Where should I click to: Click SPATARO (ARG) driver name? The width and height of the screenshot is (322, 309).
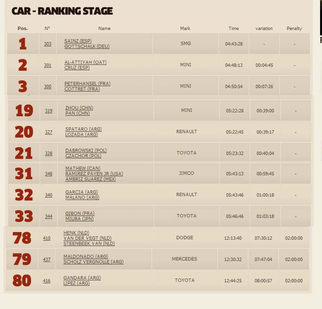point(83,129)
